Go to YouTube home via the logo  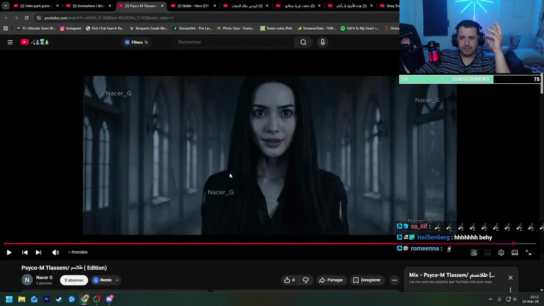click(x=35, y=42)
